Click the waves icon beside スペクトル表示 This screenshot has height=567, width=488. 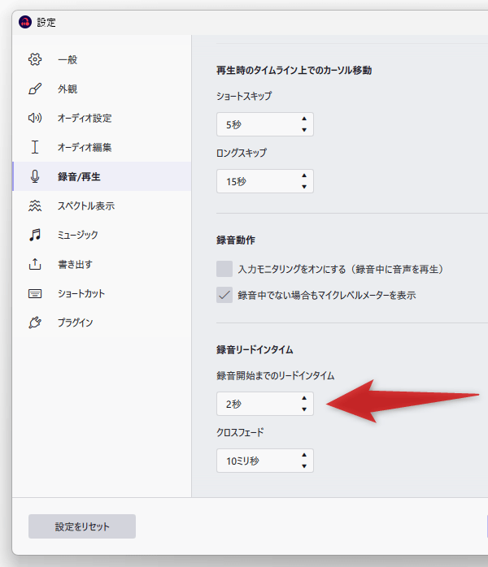pyautogui.click(x=35, y=206)
